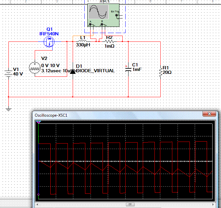The width and height of the screenshot is (221, 208).
Task: Click the cursor 1 marker atop oscilloscope display
Action: (x=38, y=122)
